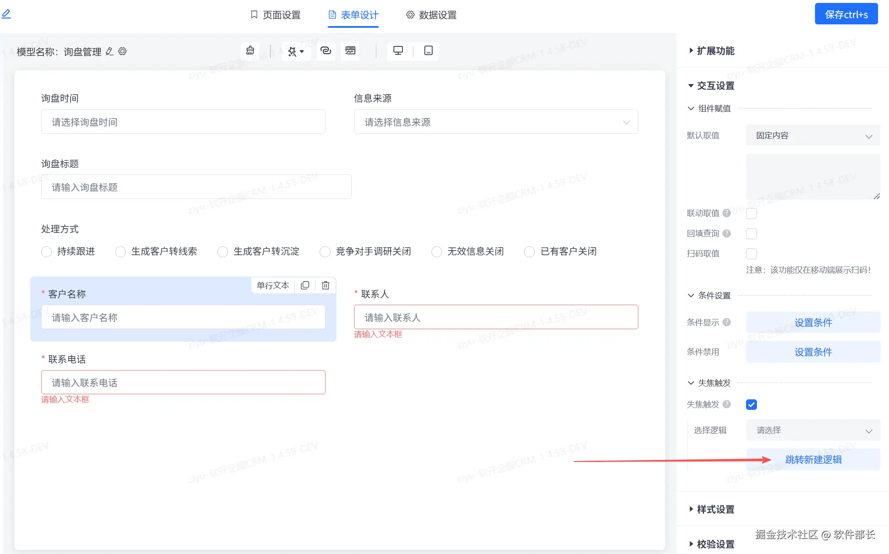Image resolution: width=889 pixels, height=554 pixels.
Task: Click the image preview panel icon
Action: tap(350, 51)
